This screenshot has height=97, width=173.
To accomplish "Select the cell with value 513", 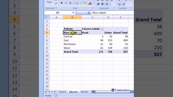I will tap(108, 40).
